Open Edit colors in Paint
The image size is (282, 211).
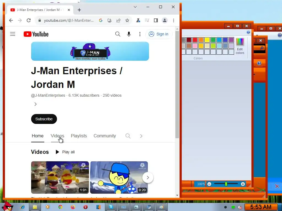pos(240,46)
